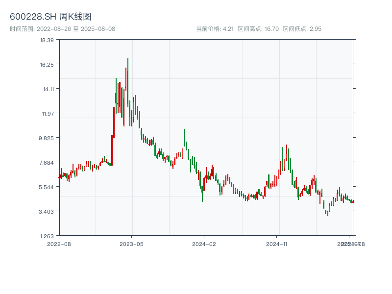Click the lowest red candlestick near 2.95

point(327,214)
